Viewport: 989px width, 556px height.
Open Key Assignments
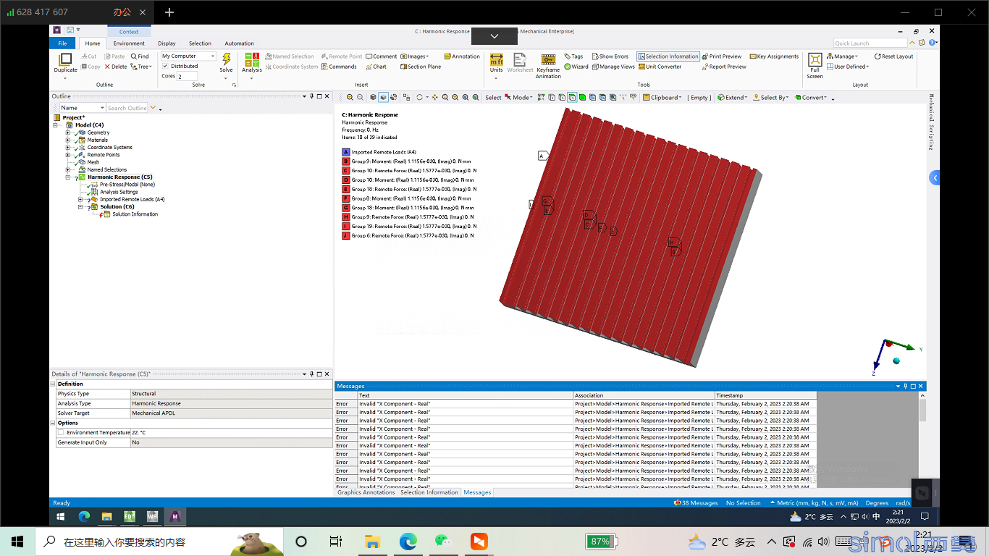click(774, 56)
